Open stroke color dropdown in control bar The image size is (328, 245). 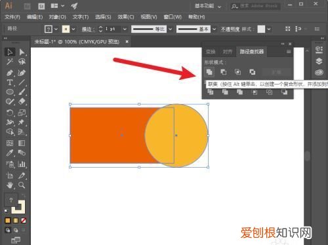[73, 29]
